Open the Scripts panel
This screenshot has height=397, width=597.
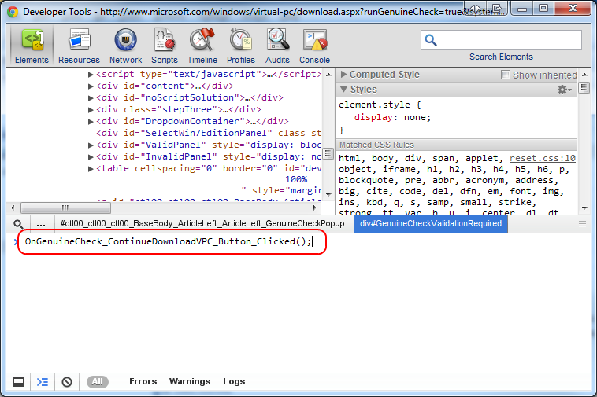click(x=165, y=46)
